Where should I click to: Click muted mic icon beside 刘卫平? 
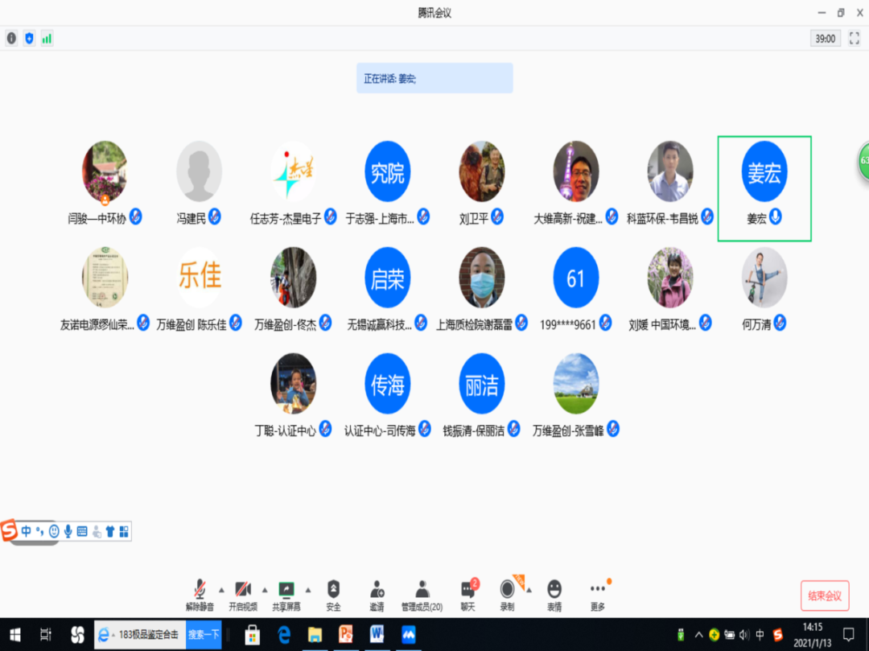498,216
